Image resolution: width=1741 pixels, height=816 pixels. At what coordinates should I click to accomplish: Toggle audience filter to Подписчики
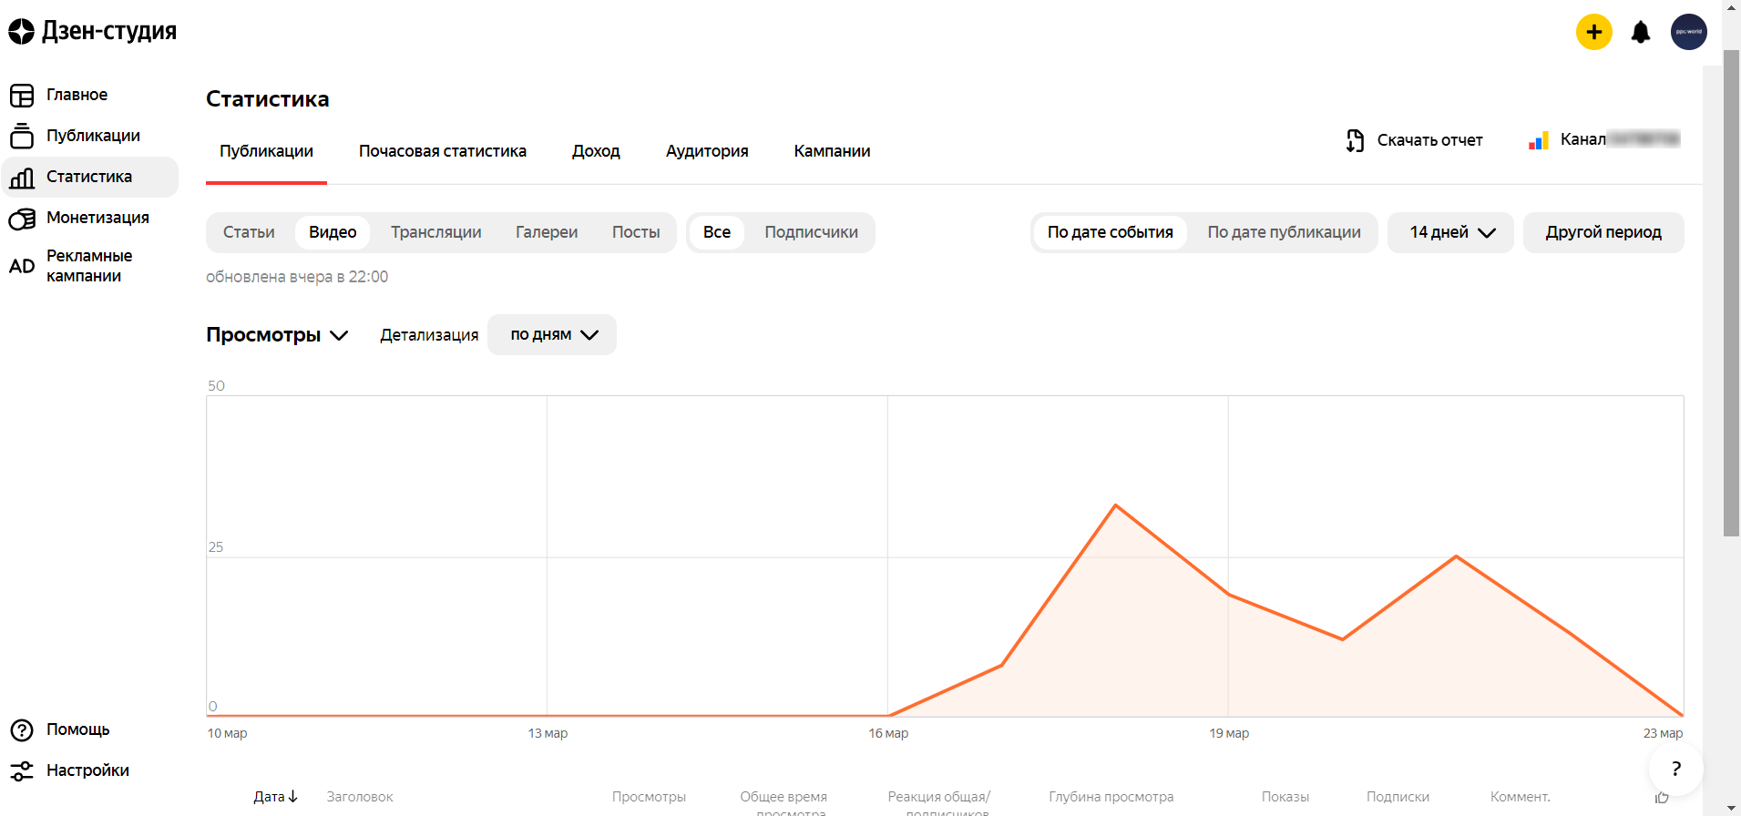[x=811, y=232]
